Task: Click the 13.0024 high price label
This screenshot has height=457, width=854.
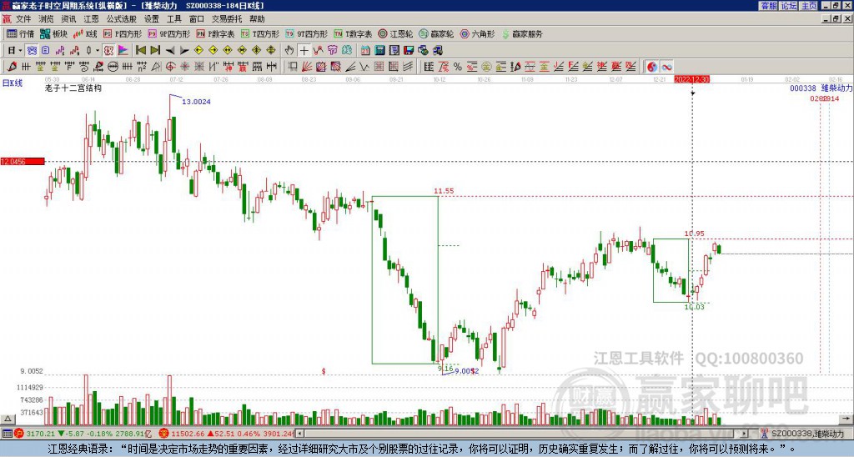Action: (196, 102)
